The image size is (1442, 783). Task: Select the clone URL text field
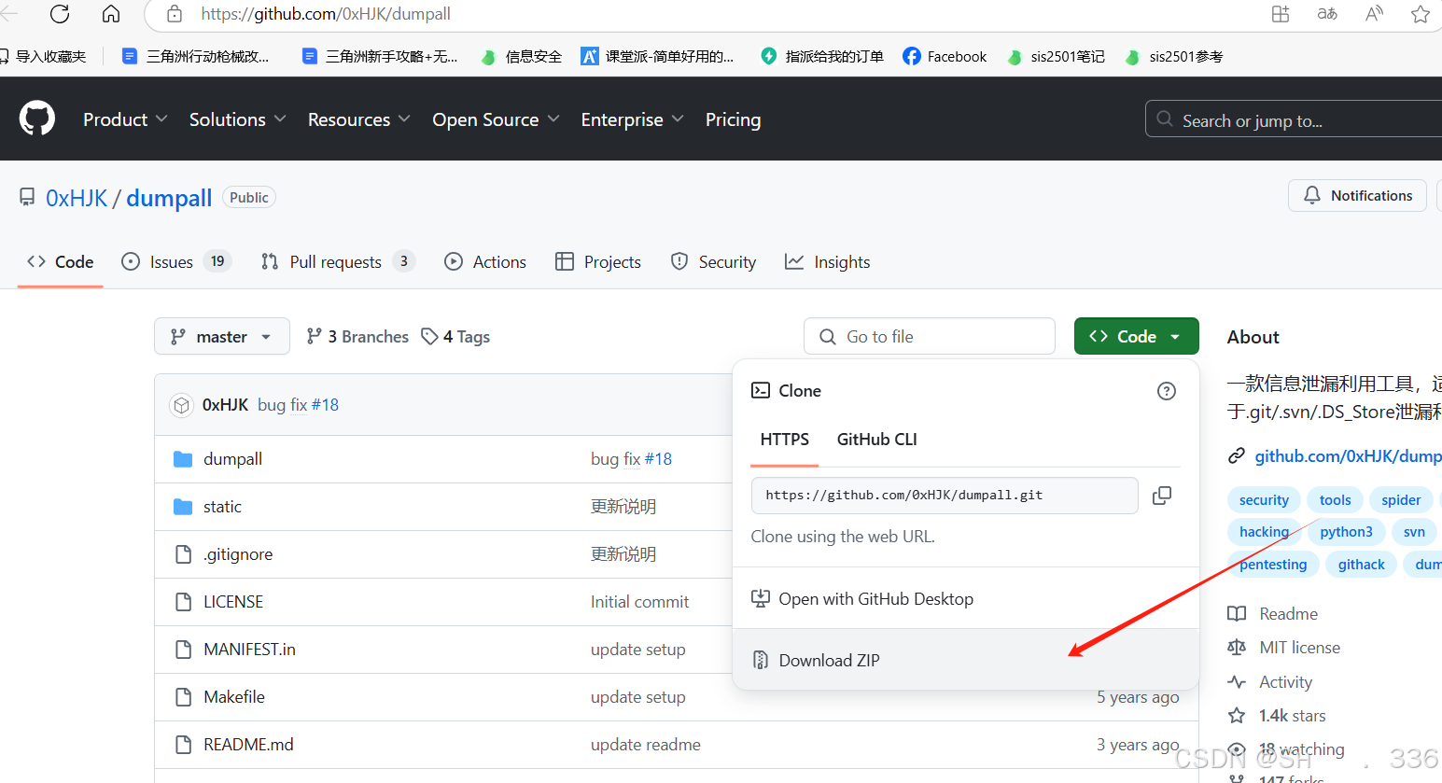click(945, 496)
